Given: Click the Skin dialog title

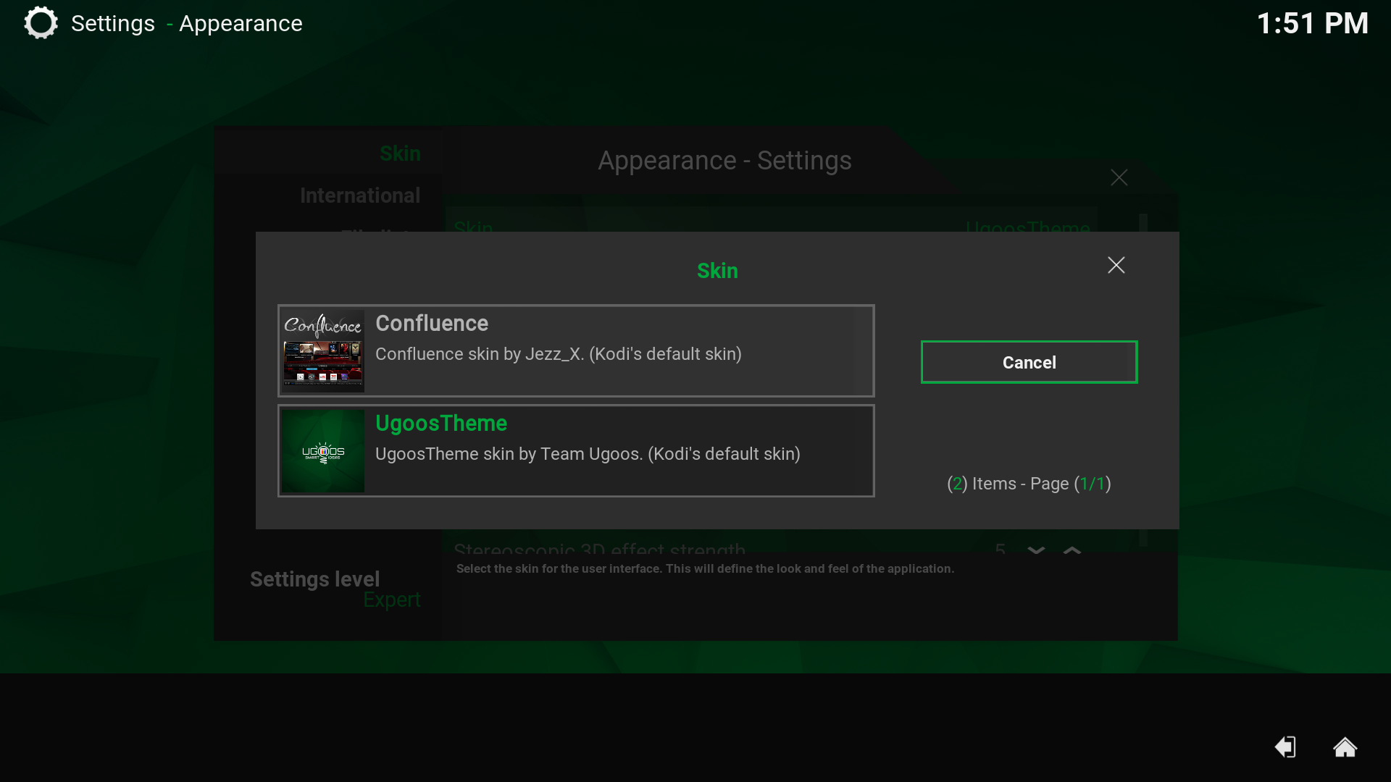Looking at the screenshot, I should pyautogui.click(x=717, y=271).
